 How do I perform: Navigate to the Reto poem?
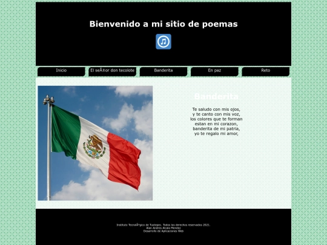[x=266, y=71]
